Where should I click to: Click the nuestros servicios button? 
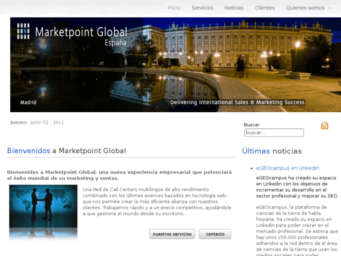[172, 234]
